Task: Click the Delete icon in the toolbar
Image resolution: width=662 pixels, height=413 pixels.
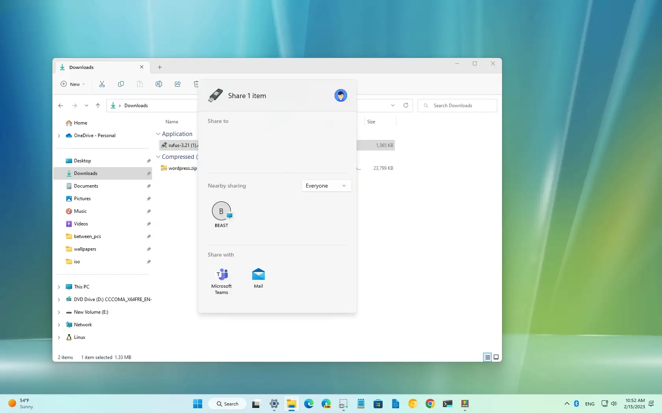Action: (x=197, y=84)
